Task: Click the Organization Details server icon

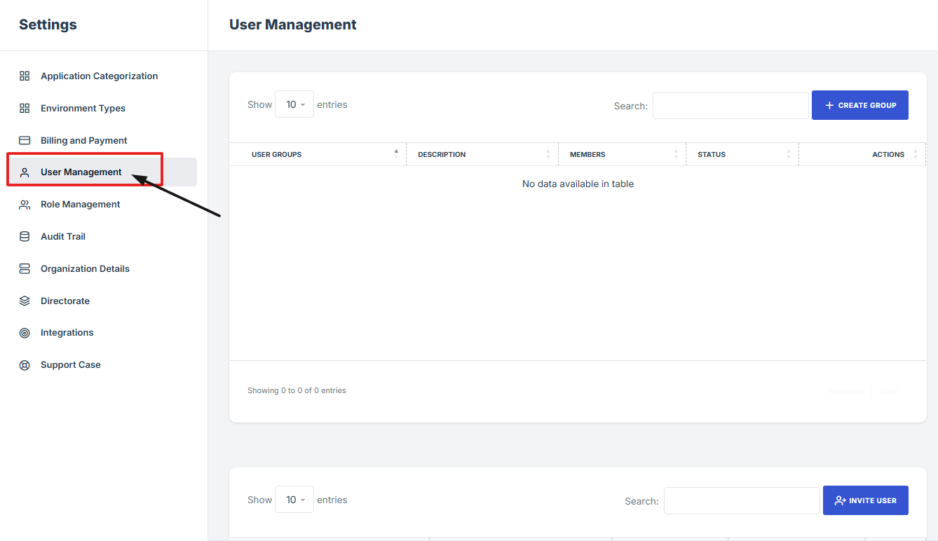Action: (25, 269)
